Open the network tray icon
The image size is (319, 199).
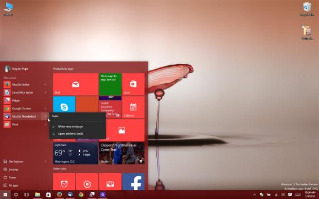click(276, 195)
